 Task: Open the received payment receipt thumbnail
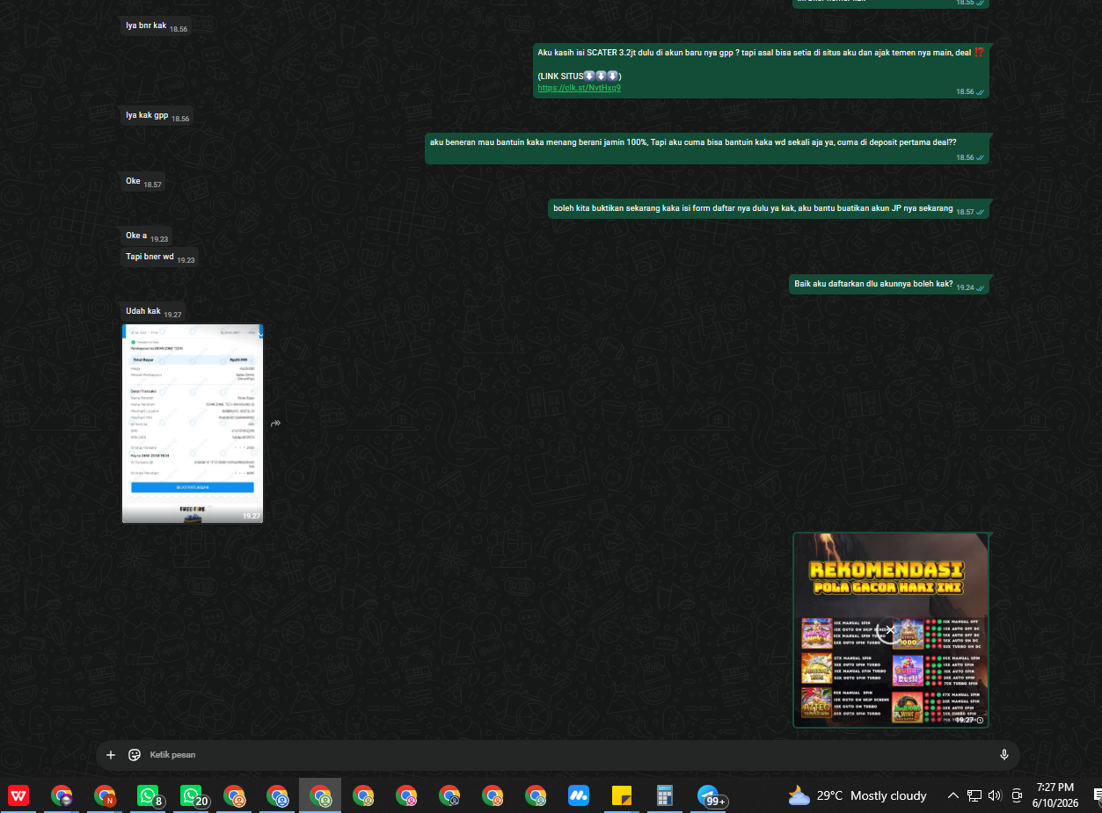(x=193, y=423)
